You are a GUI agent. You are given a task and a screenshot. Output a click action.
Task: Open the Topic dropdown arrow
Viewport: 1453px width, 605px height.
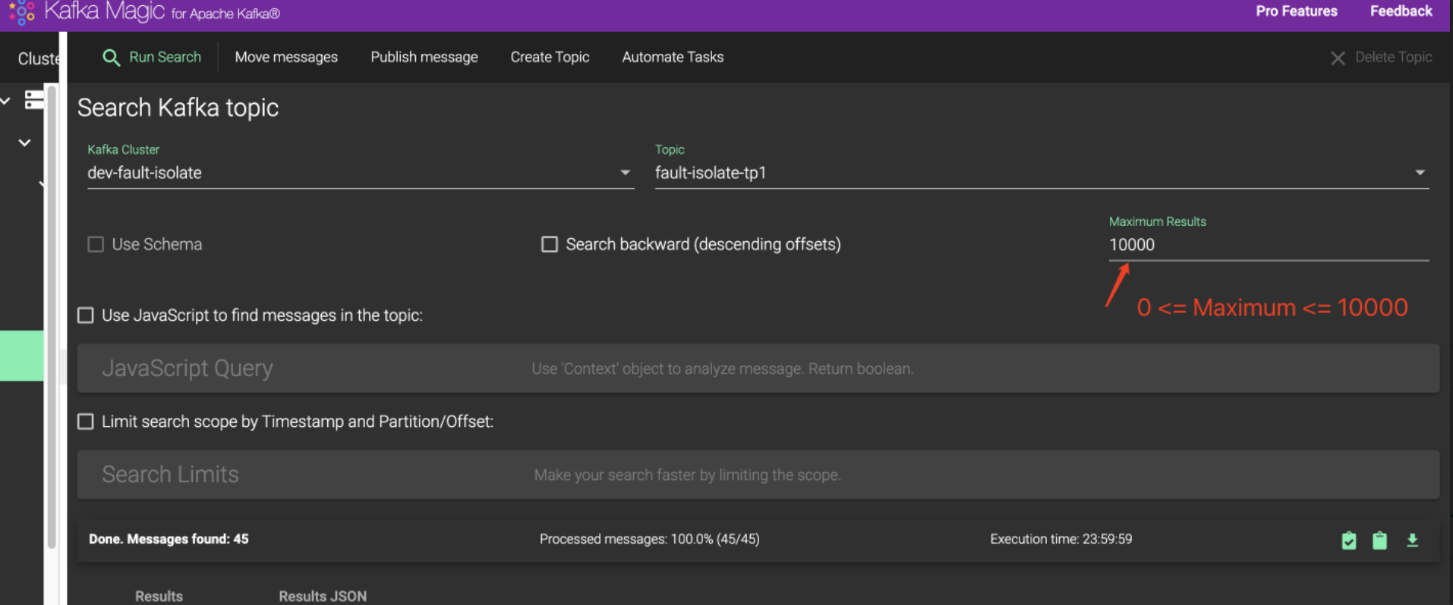[x=1420, y=173]
